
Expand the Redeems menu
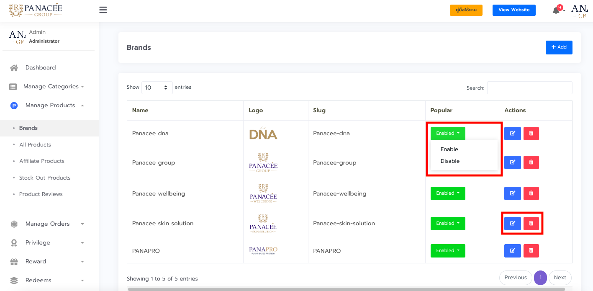[82, 281]
